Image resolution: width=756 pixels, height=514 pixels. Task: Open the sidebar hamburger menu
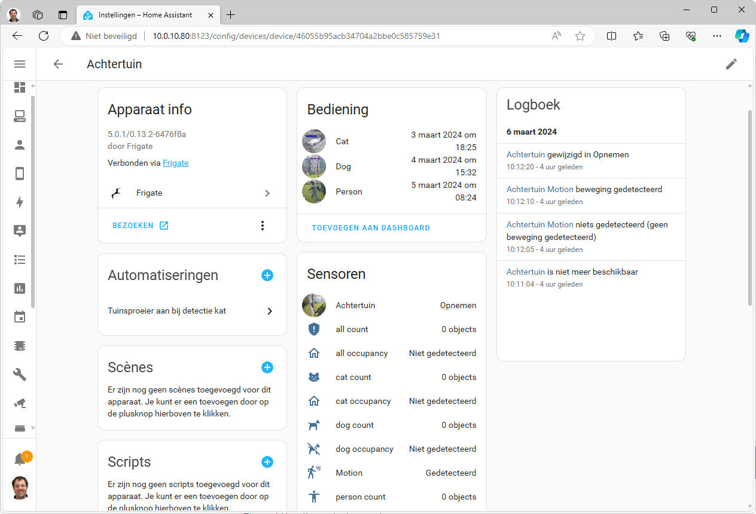point(20,64)
